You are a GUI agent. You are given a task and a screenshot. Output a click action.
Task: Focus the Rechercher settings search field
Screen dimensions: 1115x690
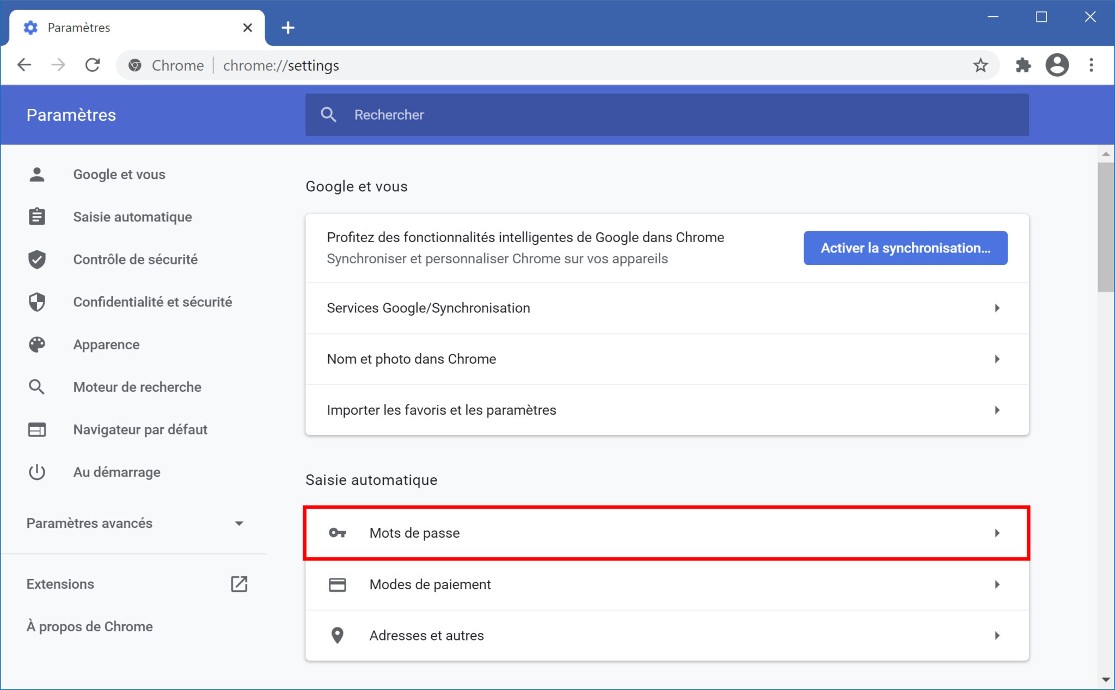click(667, 114)
